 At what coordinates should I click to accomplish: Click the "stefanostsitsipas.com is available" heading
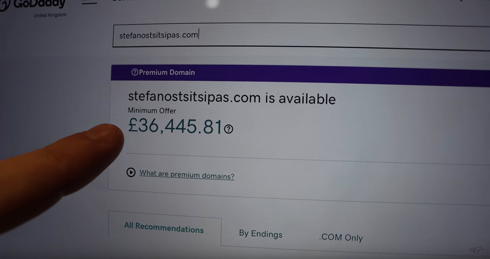pyautogui.click(x=232, y=98)
